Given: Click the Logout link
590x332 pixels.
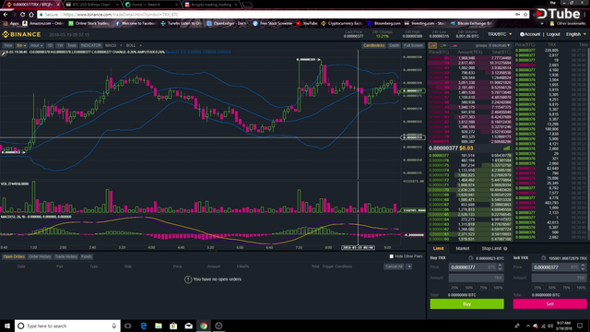Looking at the screenshot, I should (x=553, y=34).
